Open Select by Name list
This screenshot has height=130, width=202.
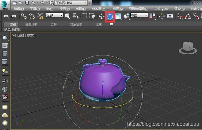tap(75, 16)
